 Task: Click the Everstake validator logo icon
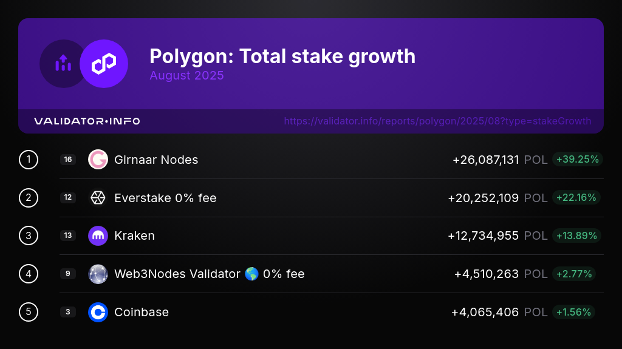(x=98, y=198)
